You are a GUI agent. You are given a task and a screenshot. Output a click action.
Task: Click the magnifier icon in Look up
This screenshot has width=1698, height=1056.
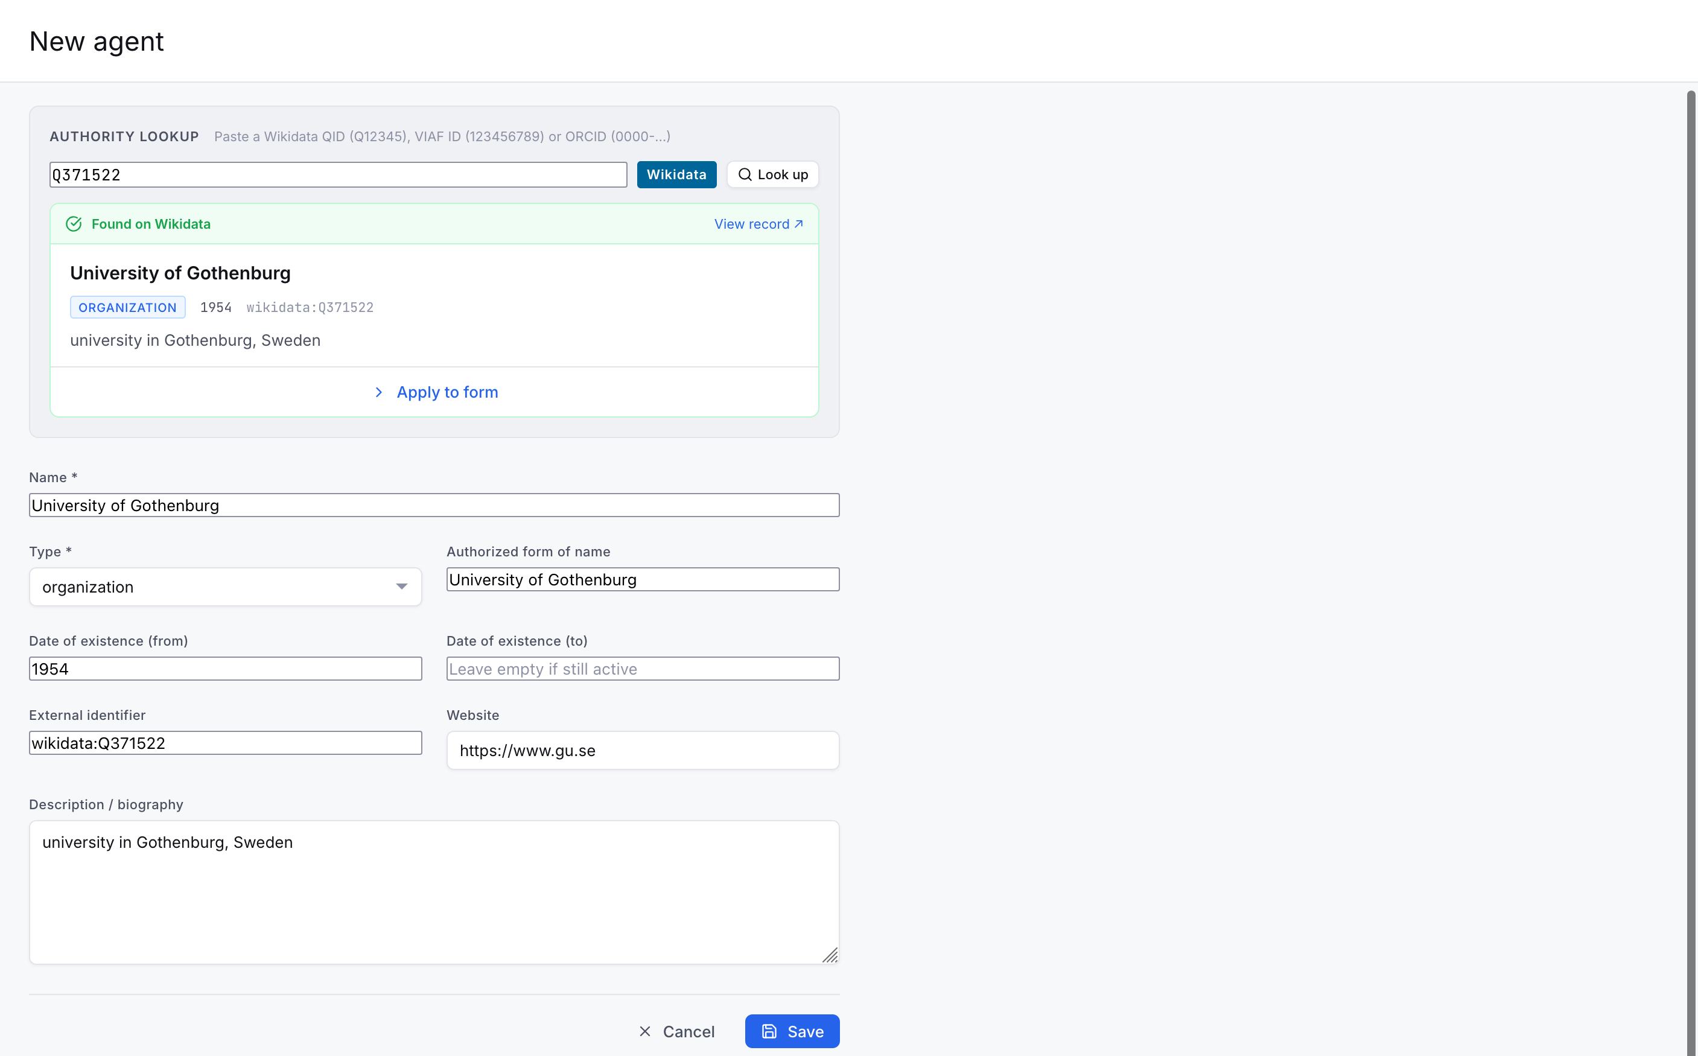pos(745,174)
